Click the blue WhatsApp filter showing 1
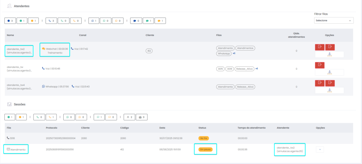362x164 pixels. [x=93, y=21]
